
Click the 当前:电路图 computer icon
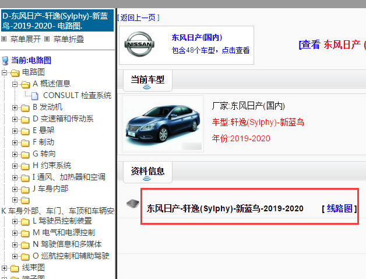[x=5, y=61]
